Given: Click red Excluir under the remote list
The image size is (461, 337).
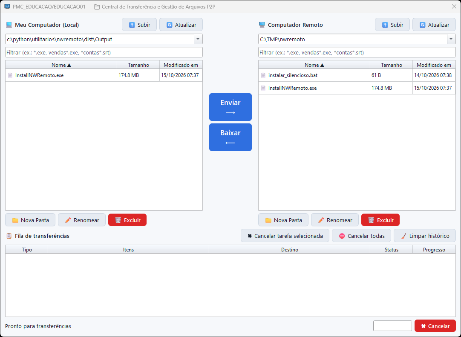Looking at the screenshot, I should pyautogui.click(x=380, y=220).
